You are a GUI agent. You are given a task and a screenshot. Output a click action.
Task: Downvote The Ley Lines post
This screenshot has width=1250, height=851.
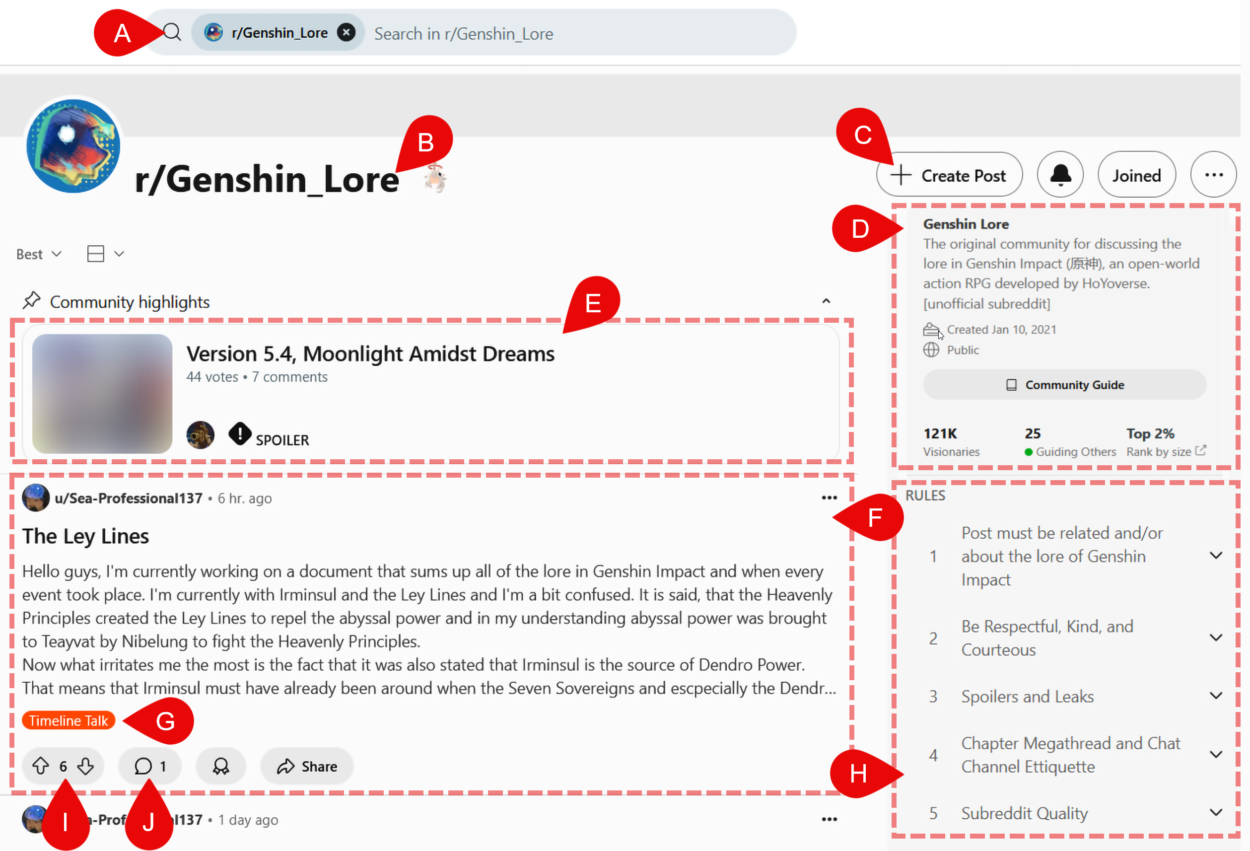click(x=85, y=766)
